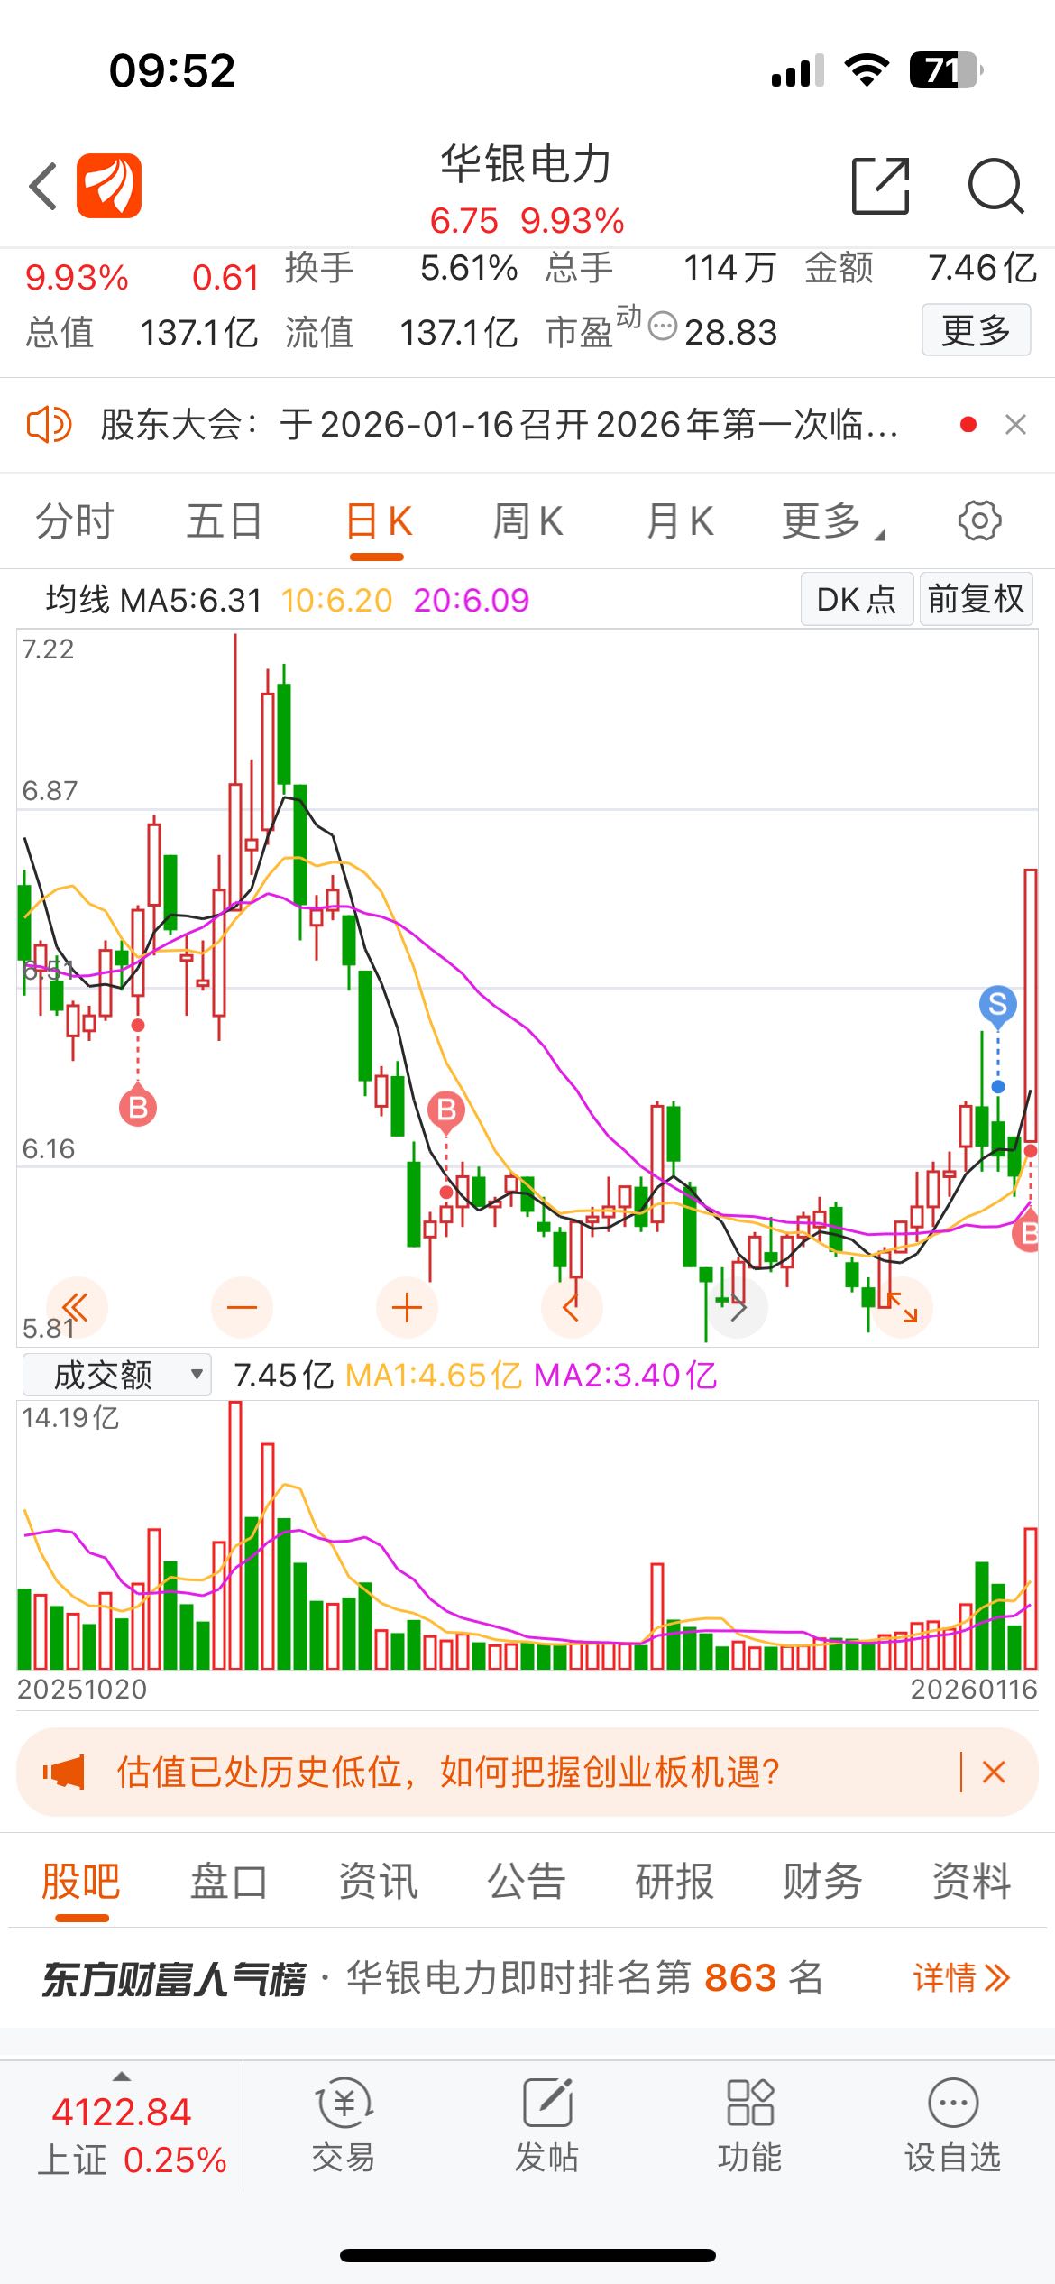The width and height of the screenshot is (1055, 2284).
Task: Tap the second B buy marker
Action: point(446,1110)
